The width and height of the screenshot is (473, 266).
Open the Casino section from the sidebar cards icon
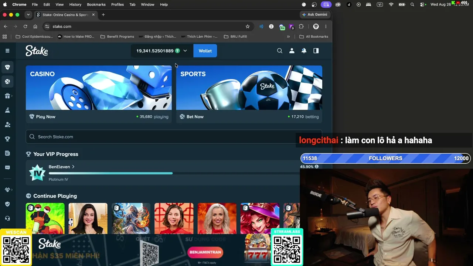click(7, 67)
